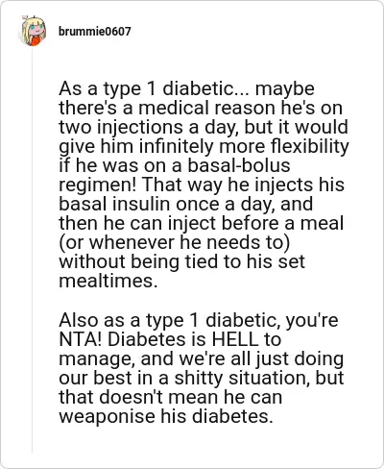Click the word 'flexibility' in the comment
This screenshot has width=384, height=469.
(310, 147)
